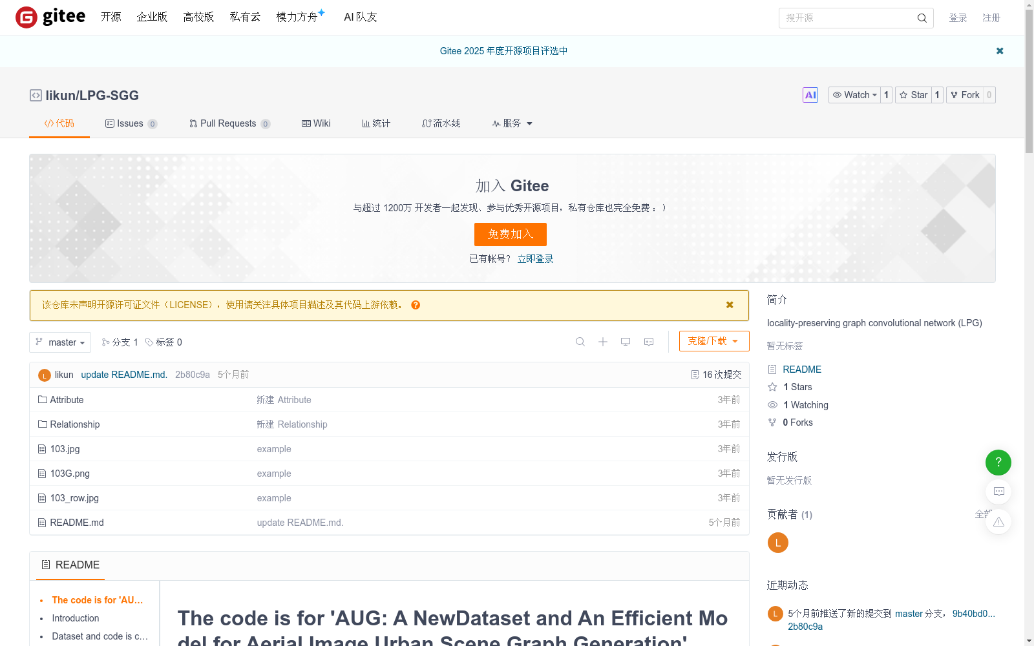Open AI 队友 in top navigation
Image resolution: width=1034 pixels, height=646 pixels.
(x=361, y=17)
